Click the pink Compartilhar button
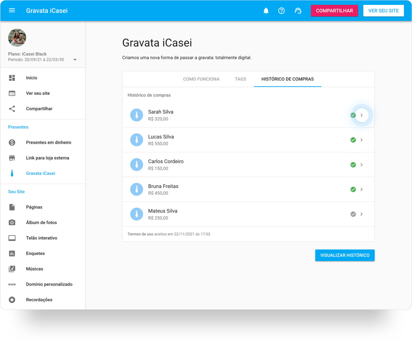This screenshot has height=342, width=412. (335, 11)
